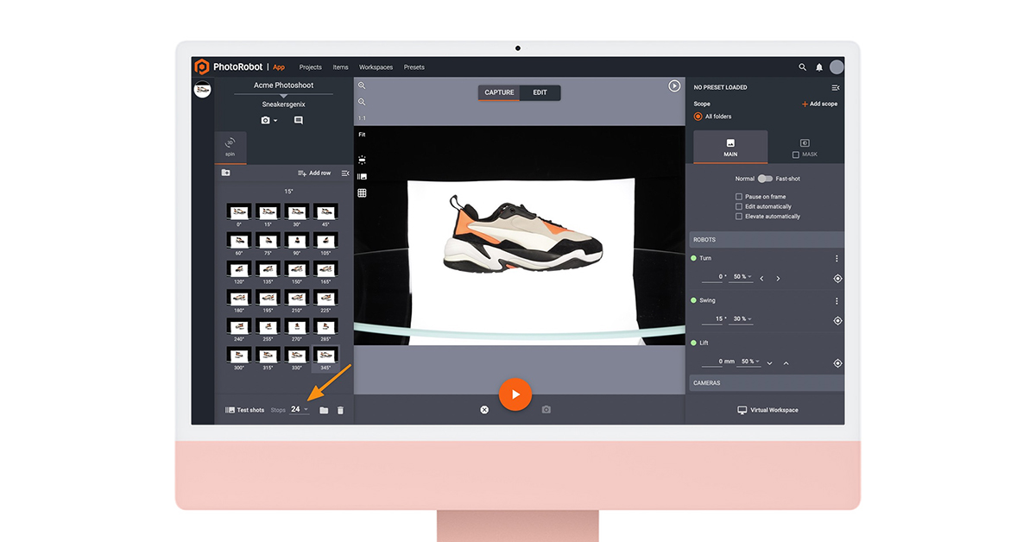This screenshot has width=1036, height=542.
Task: Open the Lift speed 50 % dropdown
Action: (750, 362)
